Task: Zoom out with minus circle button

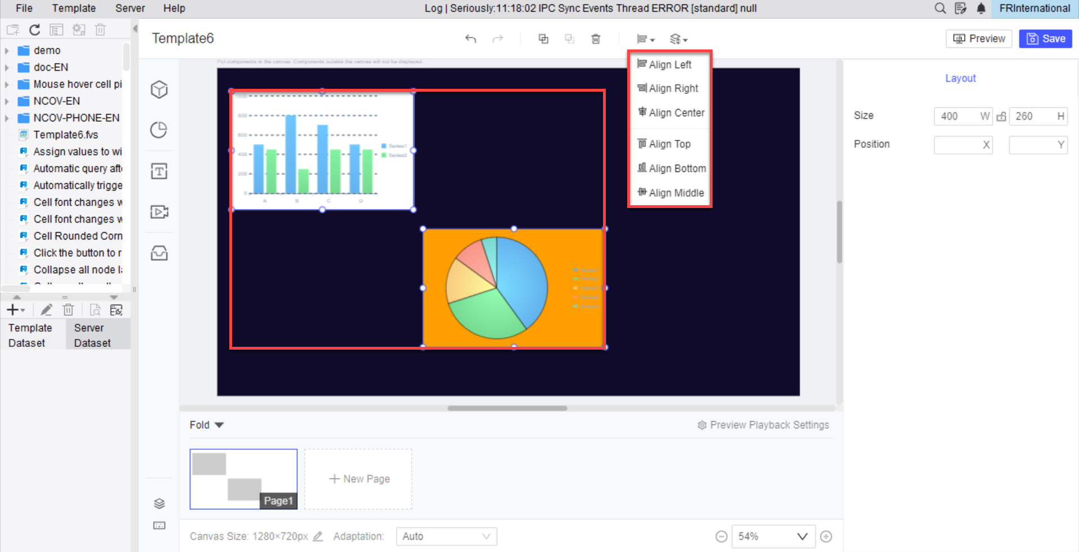Action: (x=721, y=536)
